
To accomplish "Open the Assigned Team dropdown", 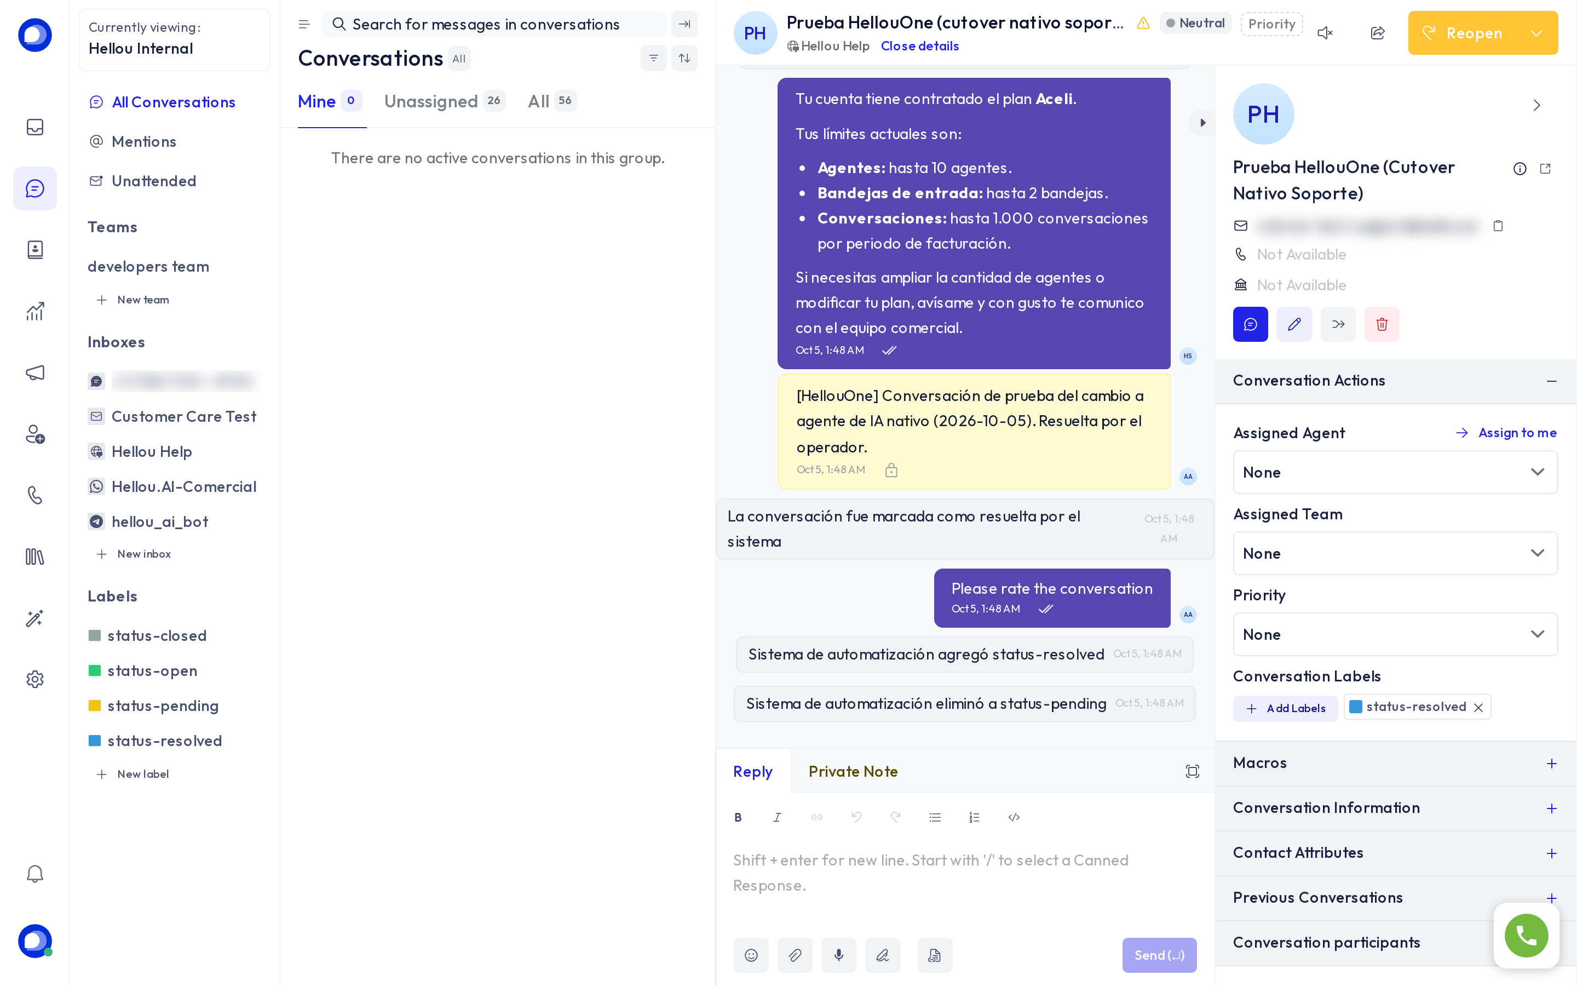I will [x=1395, y=553].
